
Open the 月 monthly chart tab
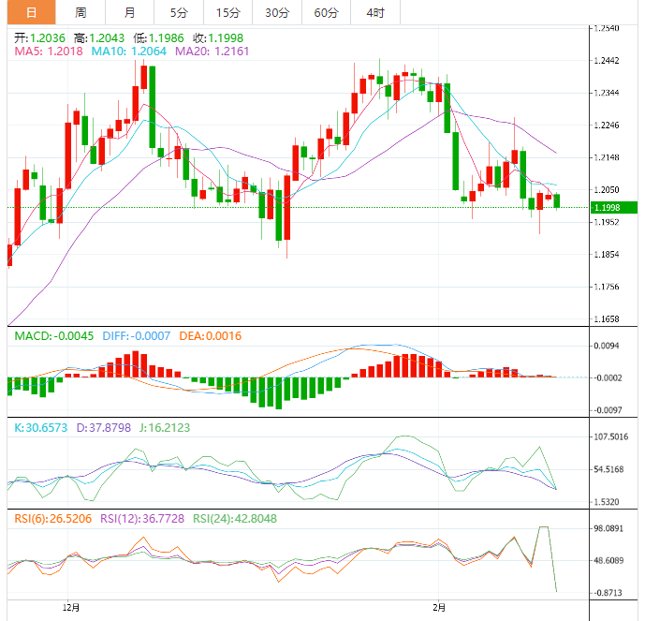[130, 12]
